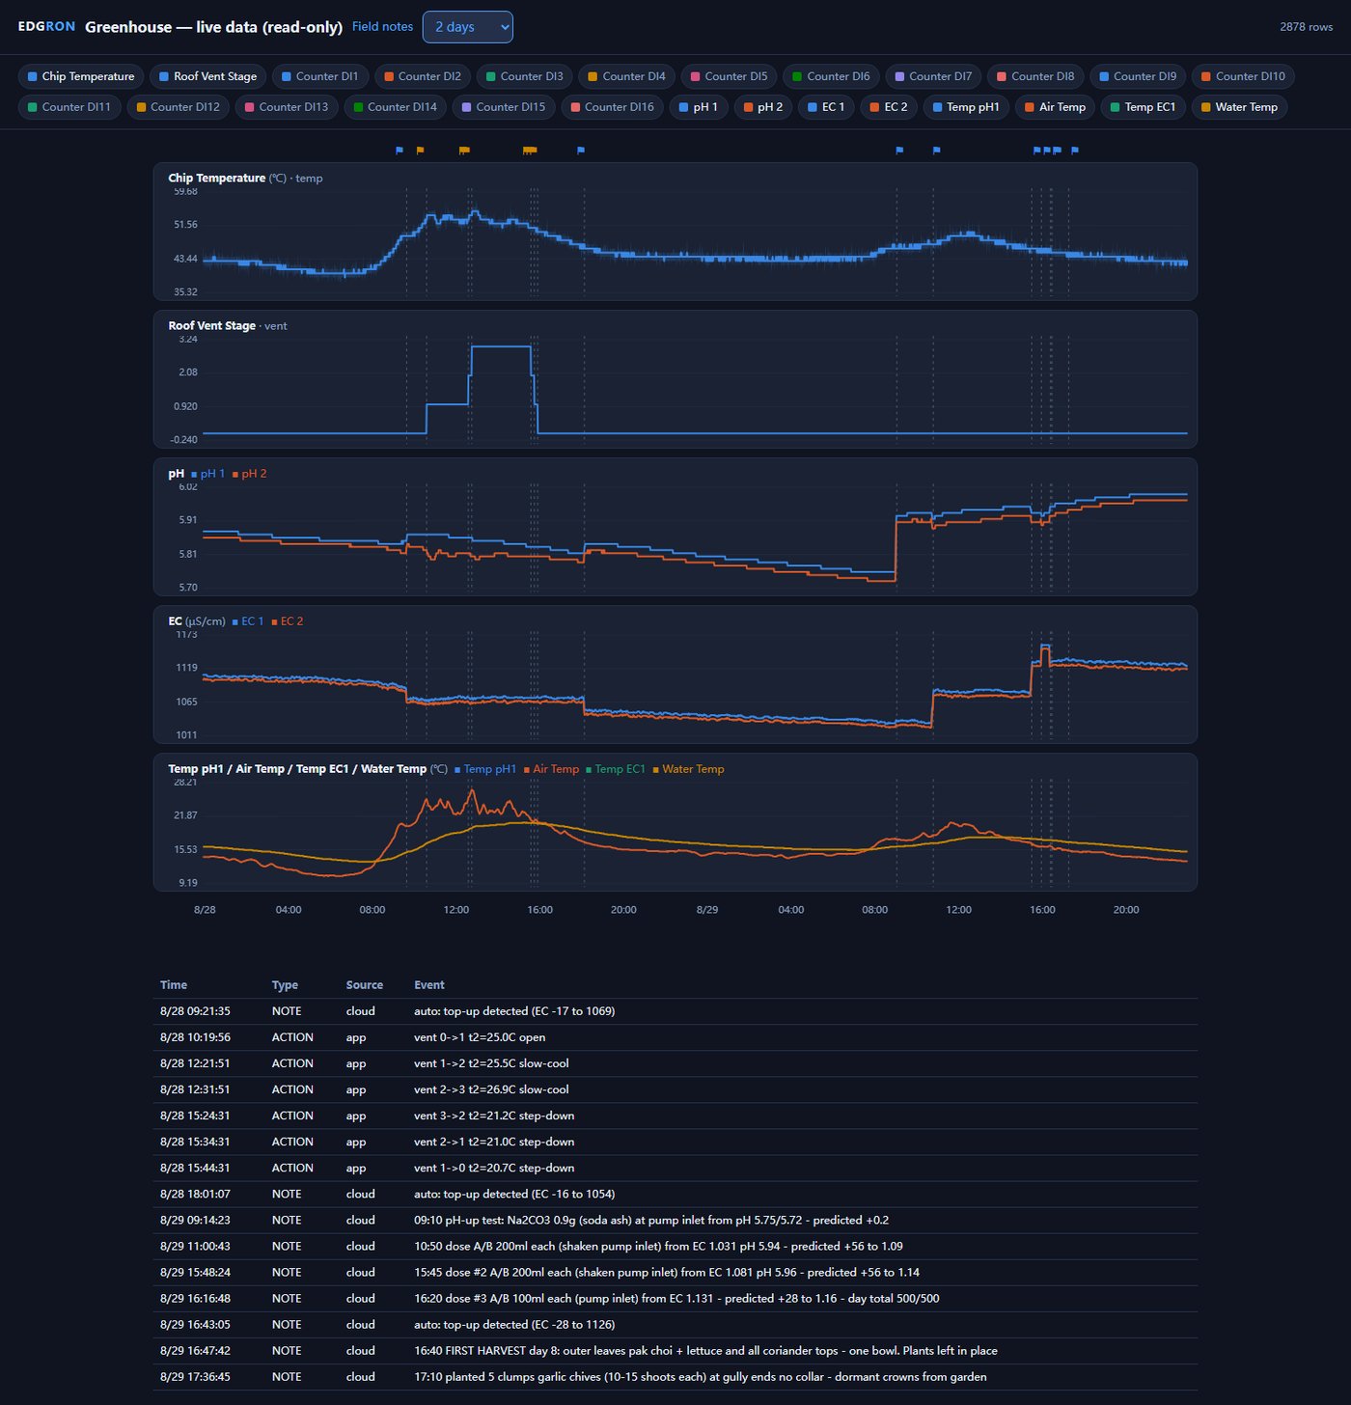The height and width of the screenshot is (1405, 1351).
Task: Click the Time column header
Action: [x=174, y=985]
